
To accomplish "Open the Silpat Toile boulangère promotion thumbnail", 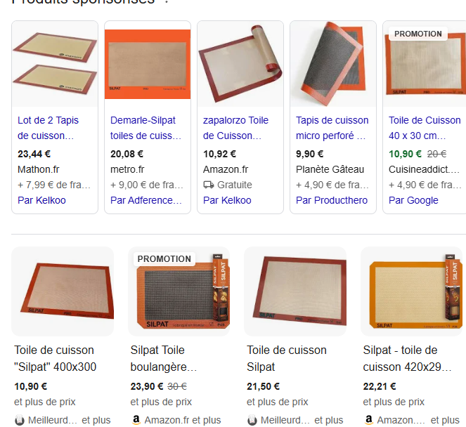I will tap(179, 291).
